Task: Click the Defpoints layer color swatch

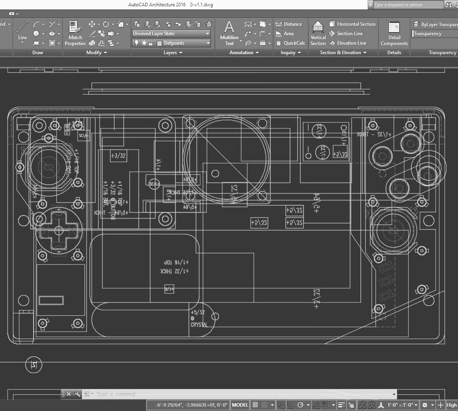Action: pos(159,43)
